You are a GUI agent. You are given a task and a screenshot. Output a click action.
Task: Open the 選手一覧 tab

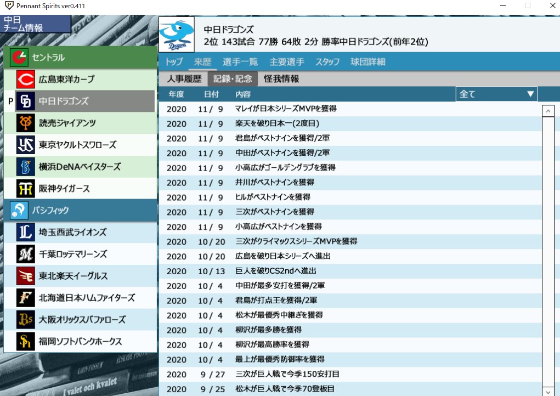click(x=240, y=62)
